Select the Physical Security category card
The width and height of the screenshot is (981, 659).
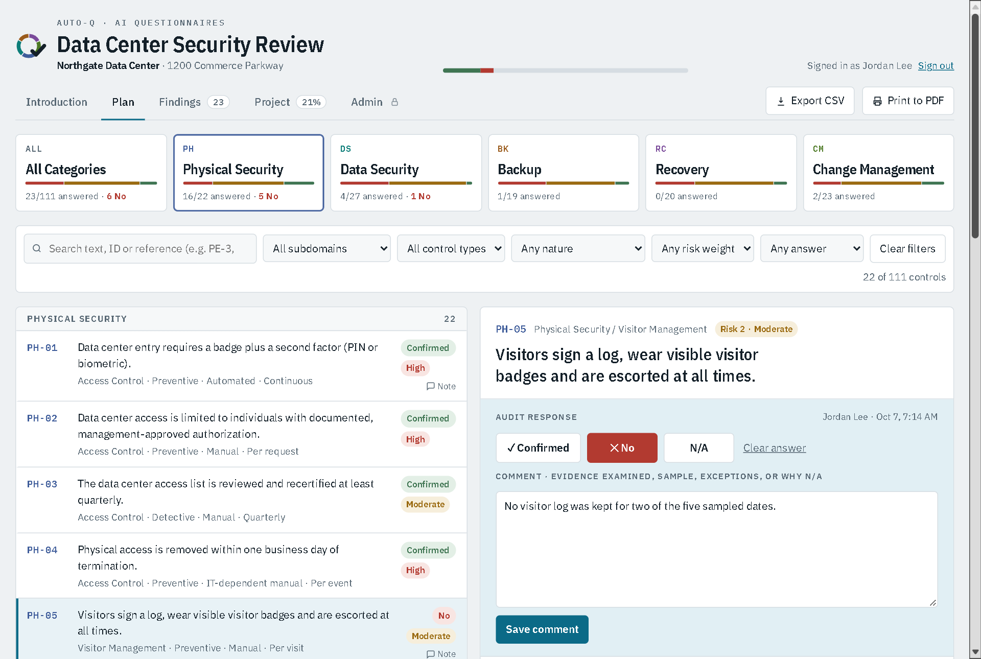(x=249, y=173)
